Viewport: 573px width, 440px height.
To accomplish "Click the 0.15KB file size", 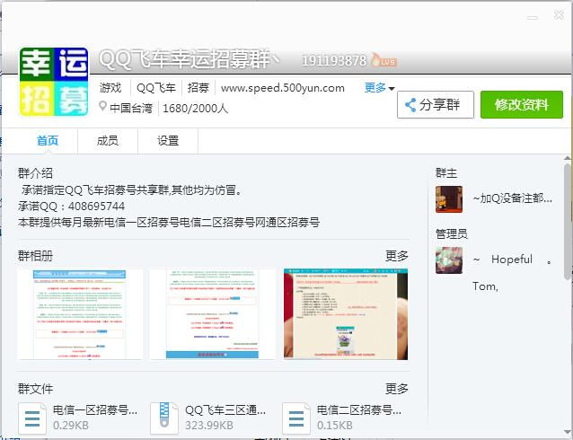I will click(x=335, y=426).
